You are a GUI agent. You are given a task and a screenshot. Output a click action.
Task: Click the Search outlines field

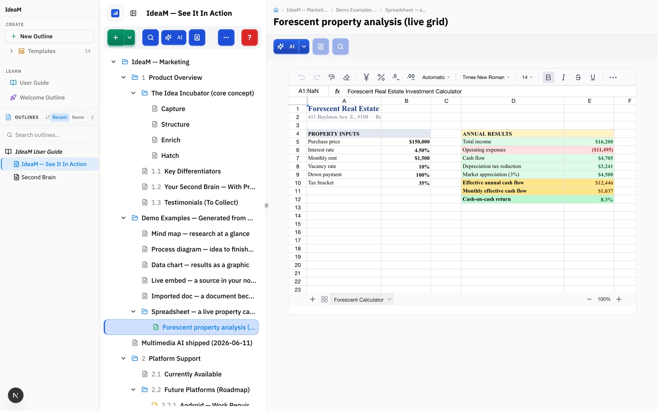49,135
